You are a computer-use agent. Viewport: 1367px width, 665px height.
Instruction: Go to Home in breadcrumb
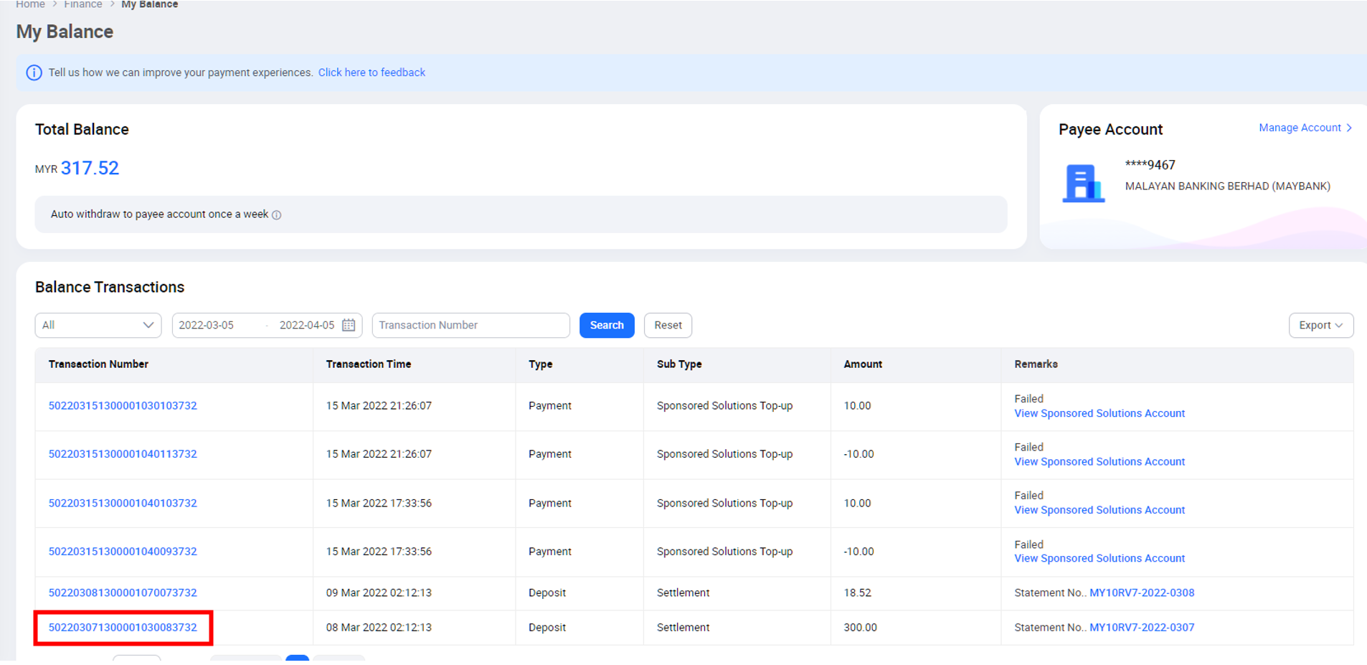pyautogui.click(x=30, y=4)
